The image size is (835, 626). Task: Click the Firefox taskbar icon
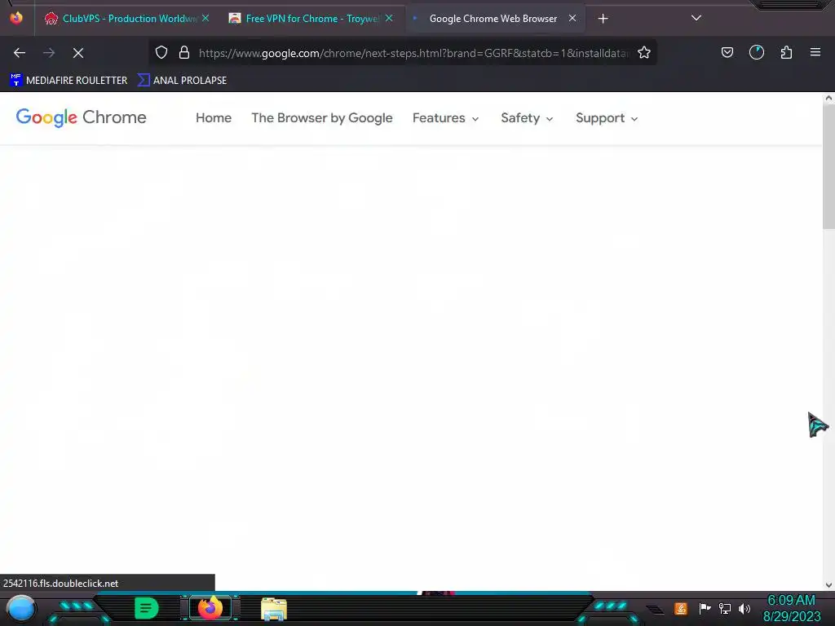tap(210, 608)
